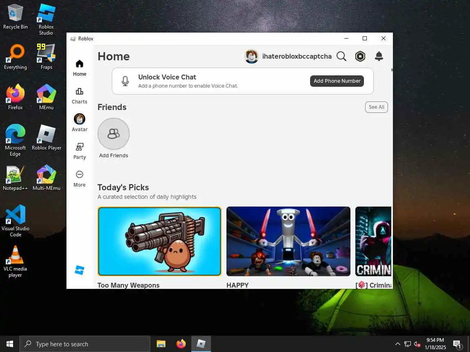470x352 pixels.
Task: Open Party in the Roblox sidebar
Action: 80,151
